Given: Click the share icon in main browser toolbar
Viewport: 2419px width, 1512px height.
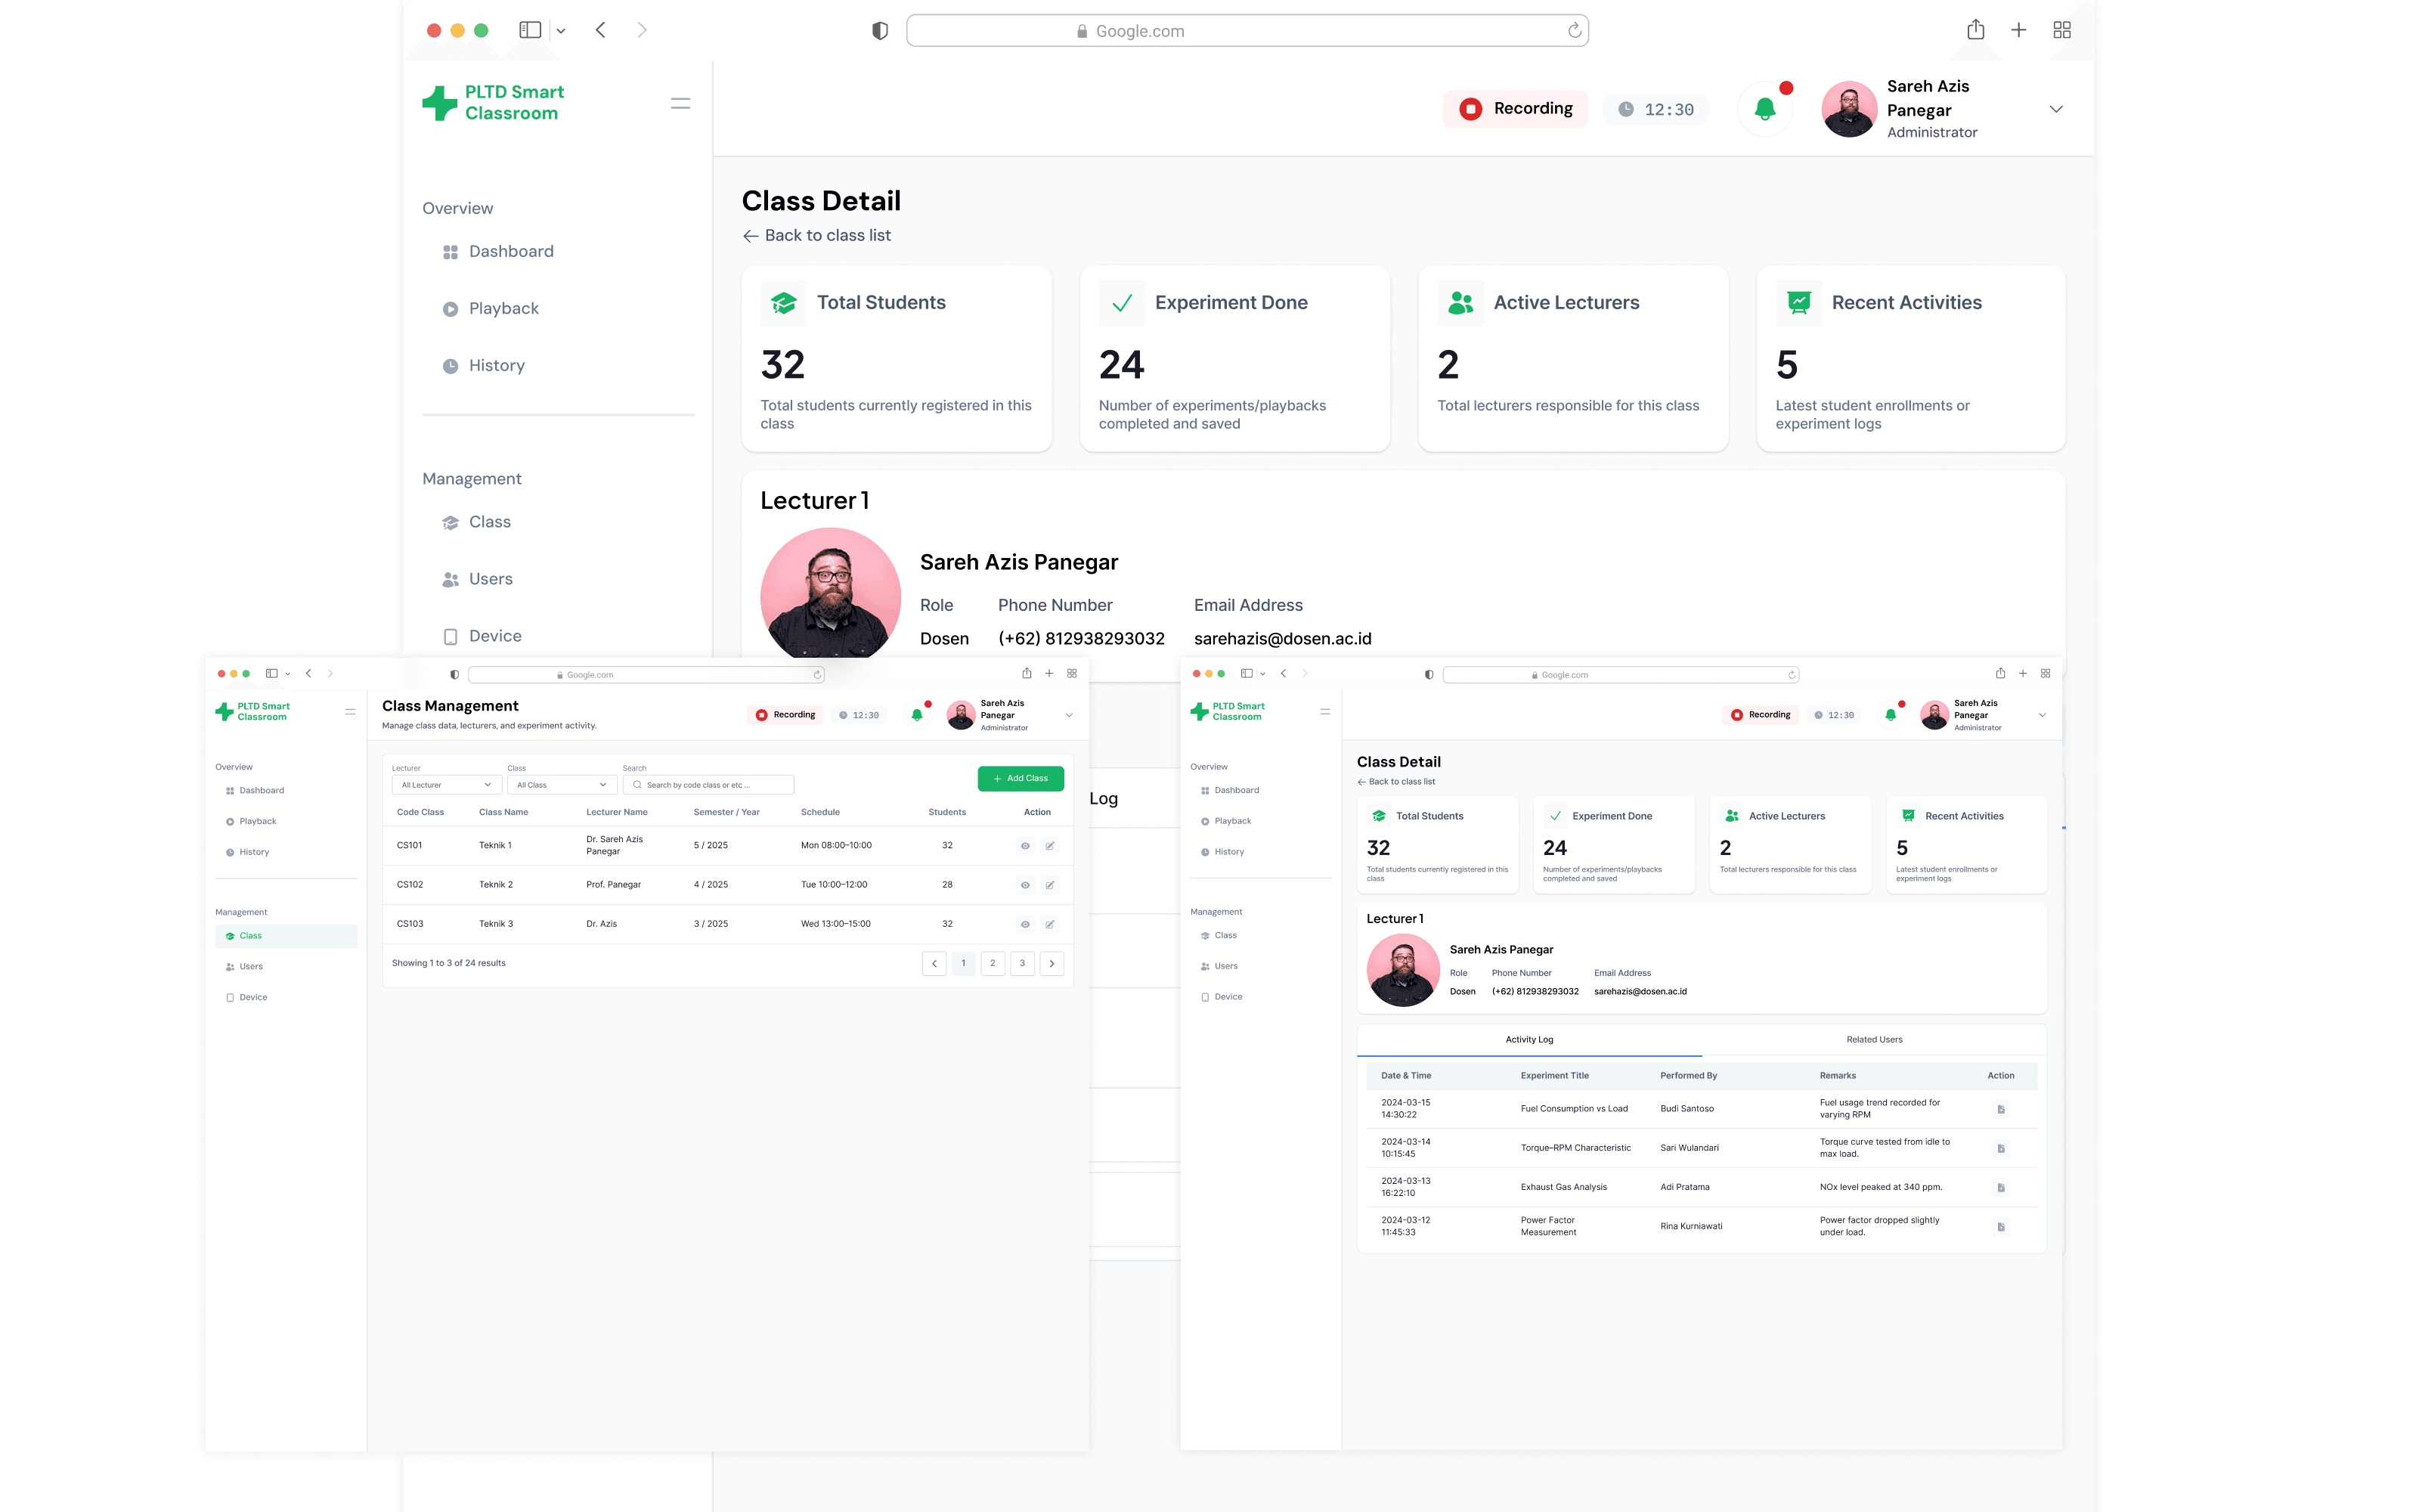Looking at the screenshot, I should pyautogui.click(x=1976, y=30).
